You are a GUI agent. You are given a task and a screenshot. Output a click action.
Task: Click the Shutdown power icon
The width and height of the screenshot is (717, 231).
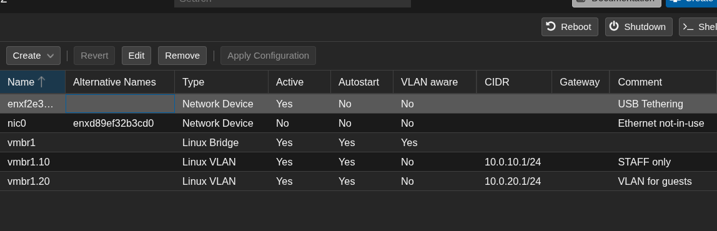[x=614, y=26]
